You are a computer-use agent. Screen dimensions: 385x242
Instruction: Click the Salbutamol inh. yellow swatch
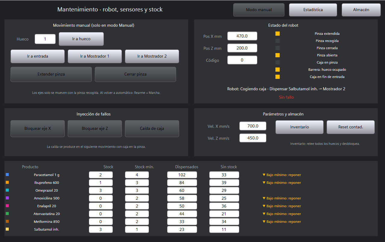click(x=7, y=229)
